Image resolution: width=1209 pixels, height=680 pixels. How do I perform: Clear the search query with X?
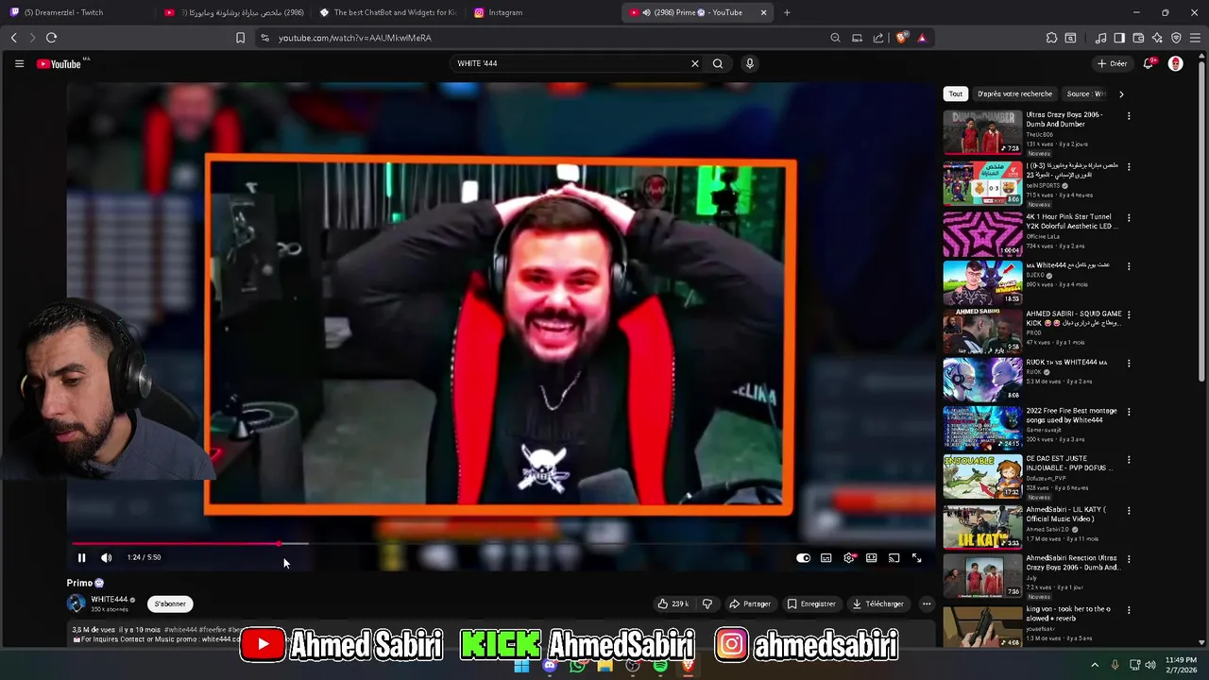point(695,63)
